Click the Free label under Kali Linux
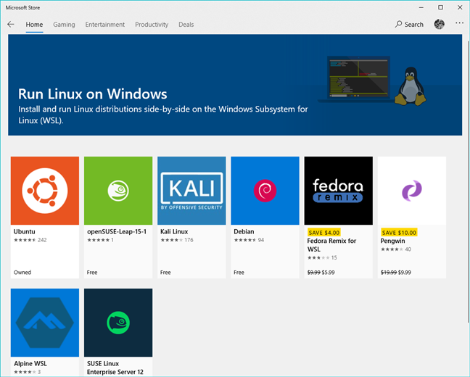 [165, 273]
